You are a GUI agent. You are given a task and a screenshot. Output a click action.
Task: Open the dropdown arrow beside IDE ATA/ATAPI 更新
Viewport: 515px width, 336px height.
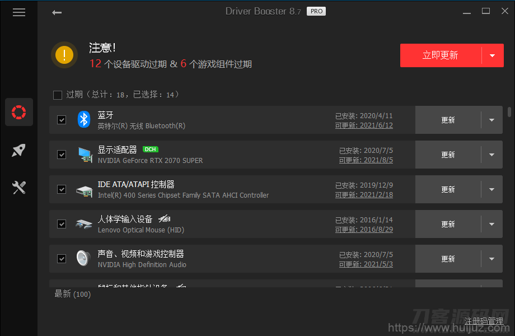[491, 189]
